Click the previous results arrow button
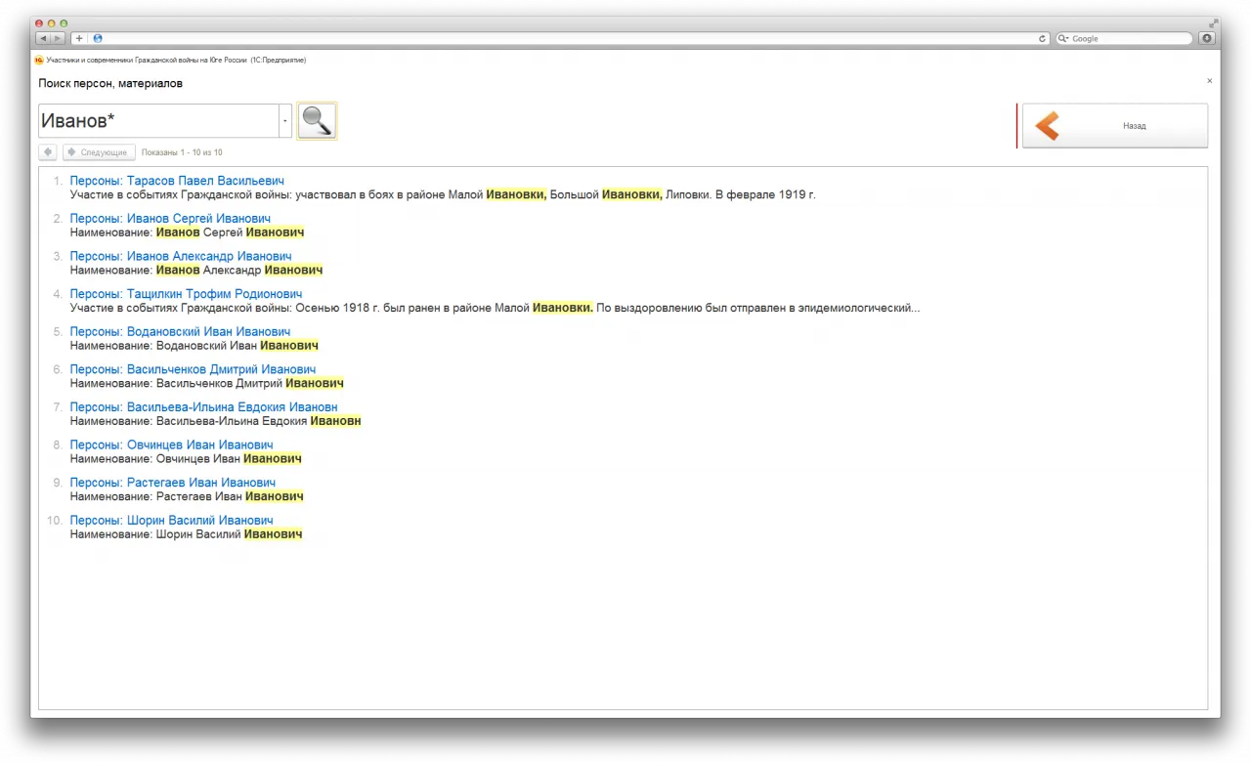 (x=48, y=152)
